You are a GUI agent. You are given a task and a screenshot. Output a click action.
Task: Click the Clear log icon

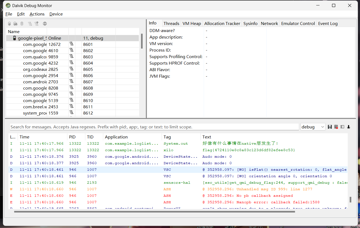336,127
